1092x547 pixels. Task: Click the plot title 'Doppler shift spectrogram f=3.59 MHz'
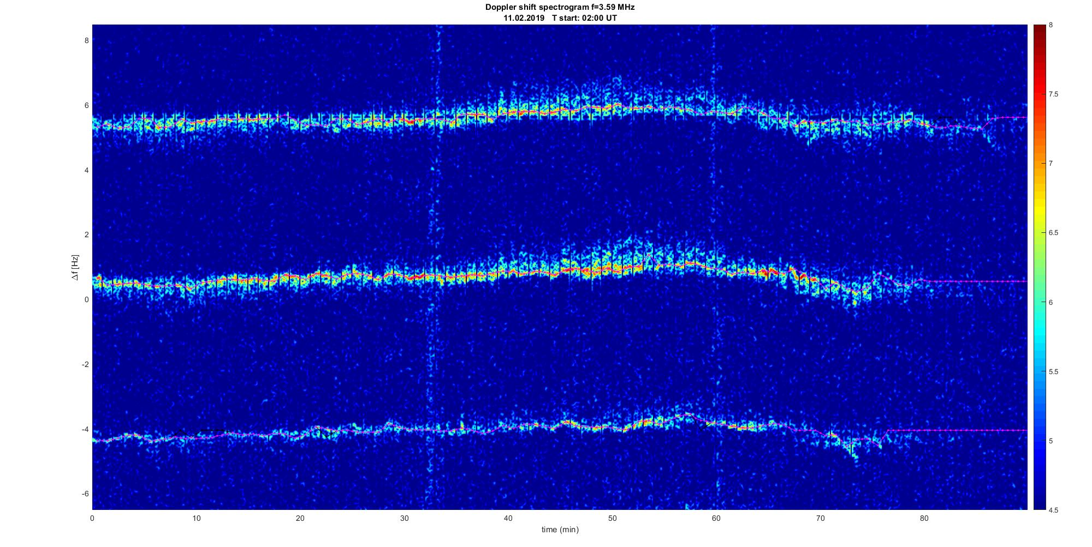point(560,7)
